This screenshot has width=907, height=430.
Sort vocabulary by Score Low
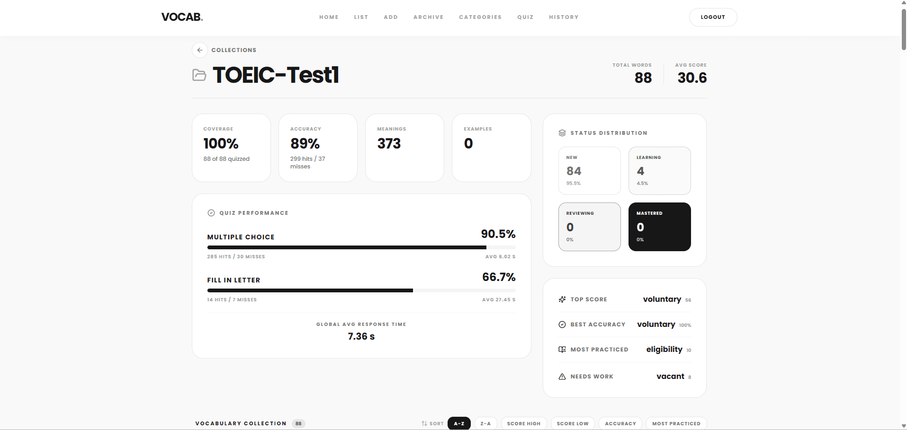click(573, 423)
